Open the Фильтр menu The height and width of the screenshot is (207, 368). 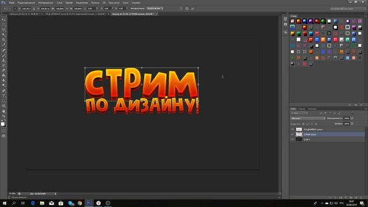(95, 3)
